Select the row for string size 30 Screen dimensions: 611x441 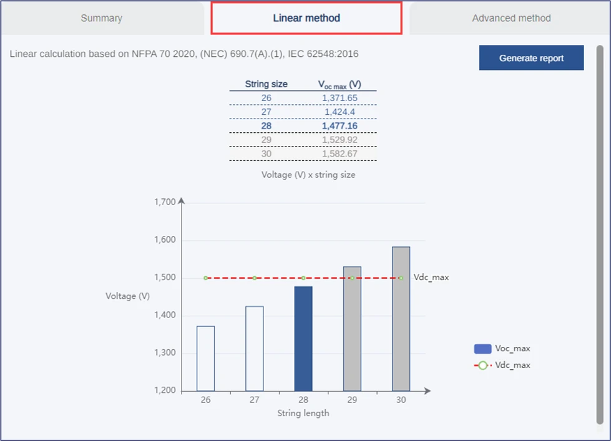(x=303, y=153)
